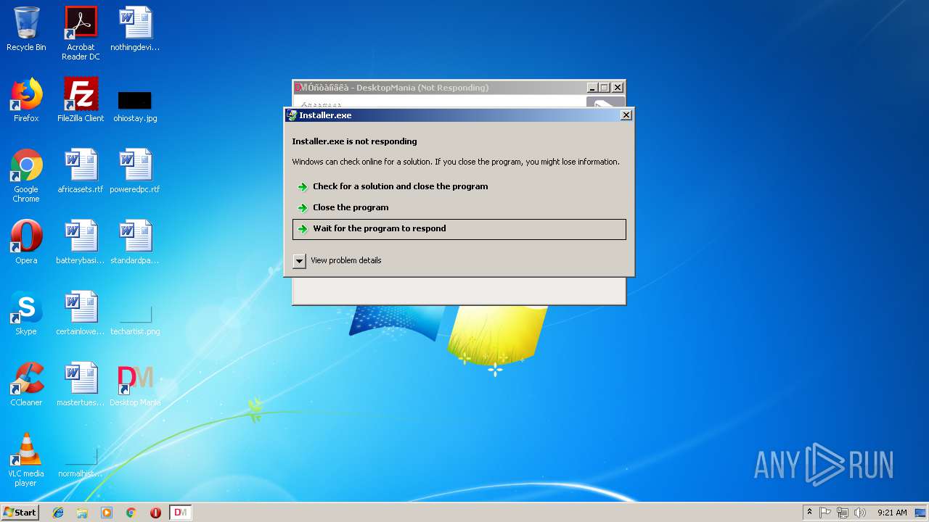Open CCleaner desktop shortcut
The height and width of the screenshot is (522, 929).
(26, 384)
